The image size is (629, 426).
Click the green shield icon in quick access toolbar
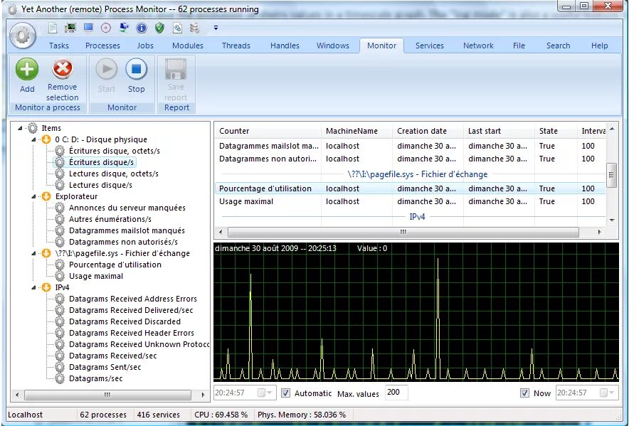point(159,28)
